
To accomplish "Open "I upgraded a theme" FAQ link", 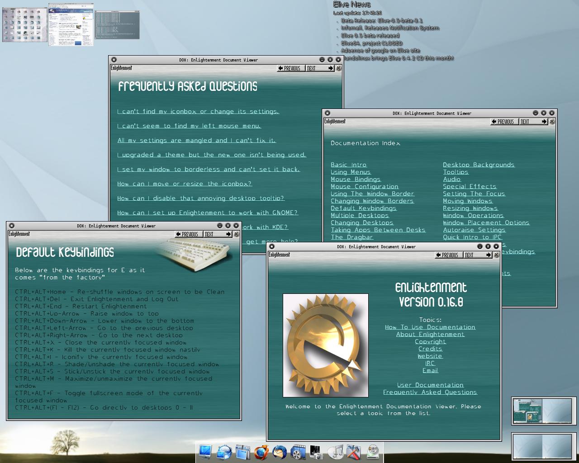I will click(212, 155).
